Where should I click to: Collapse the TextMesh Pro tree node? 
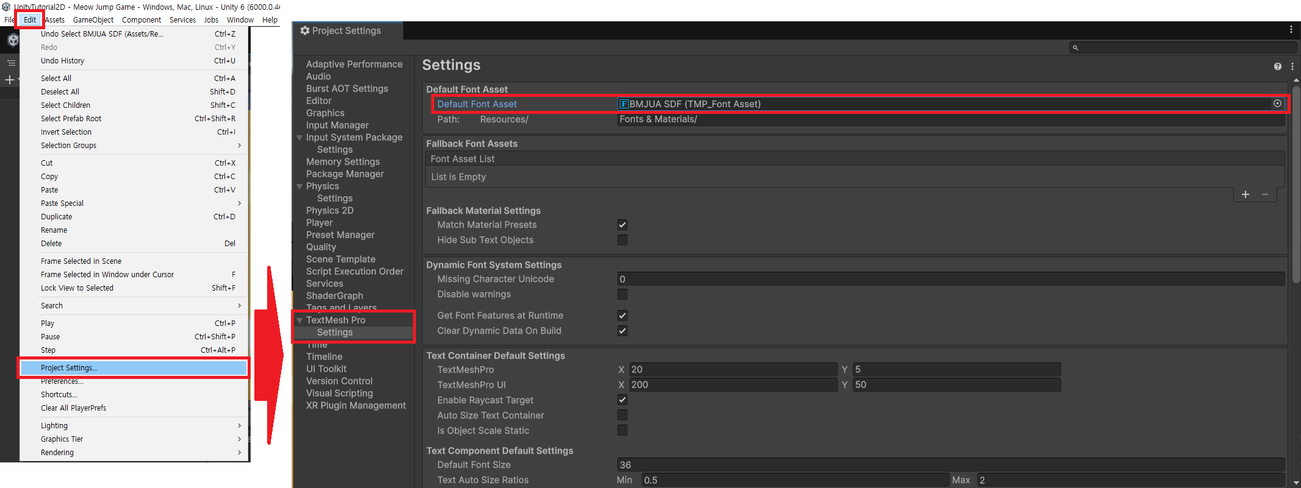pos(299,320)
